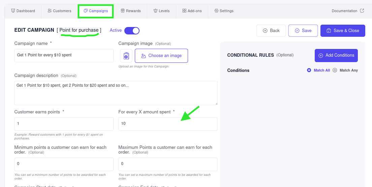Viewport: 372px width, 187px height.
Task: Toggle the Active campaign switch
Action: [x=132, y=31]
